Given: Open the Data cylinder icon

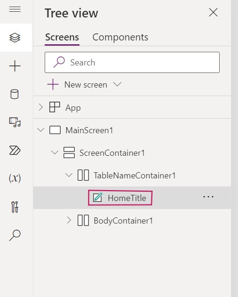Looking at the screenshot, I should tap(15, 94).
